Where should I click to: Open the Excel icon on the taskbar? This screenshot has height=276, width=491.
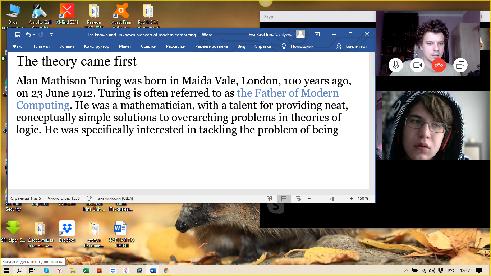[86, 271]
